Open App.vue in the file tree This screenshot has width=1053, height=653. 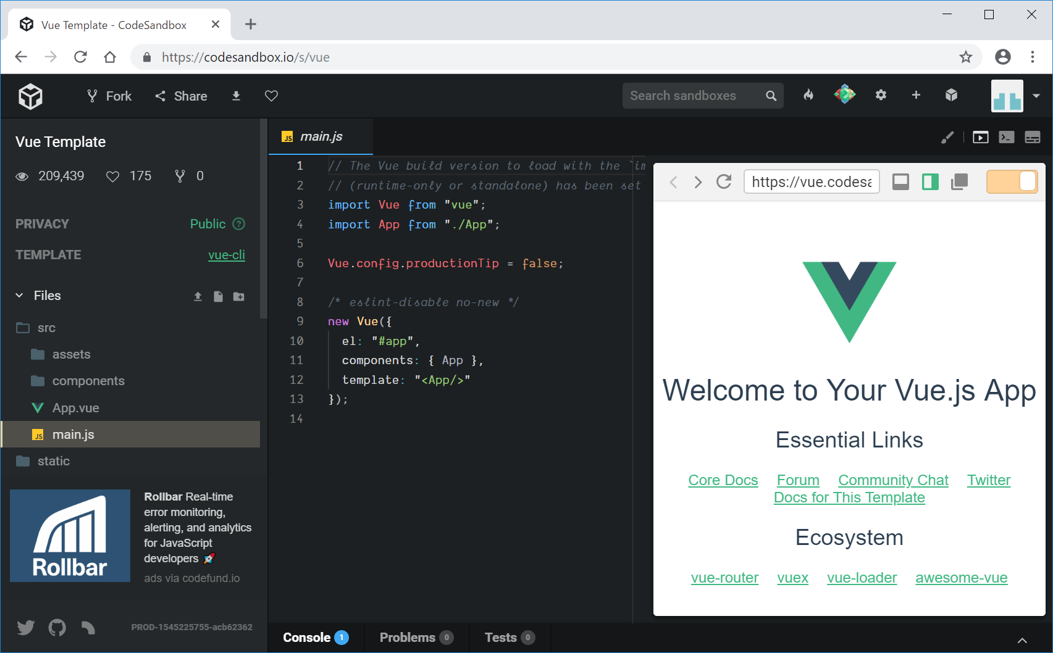[x=75, y=408]
